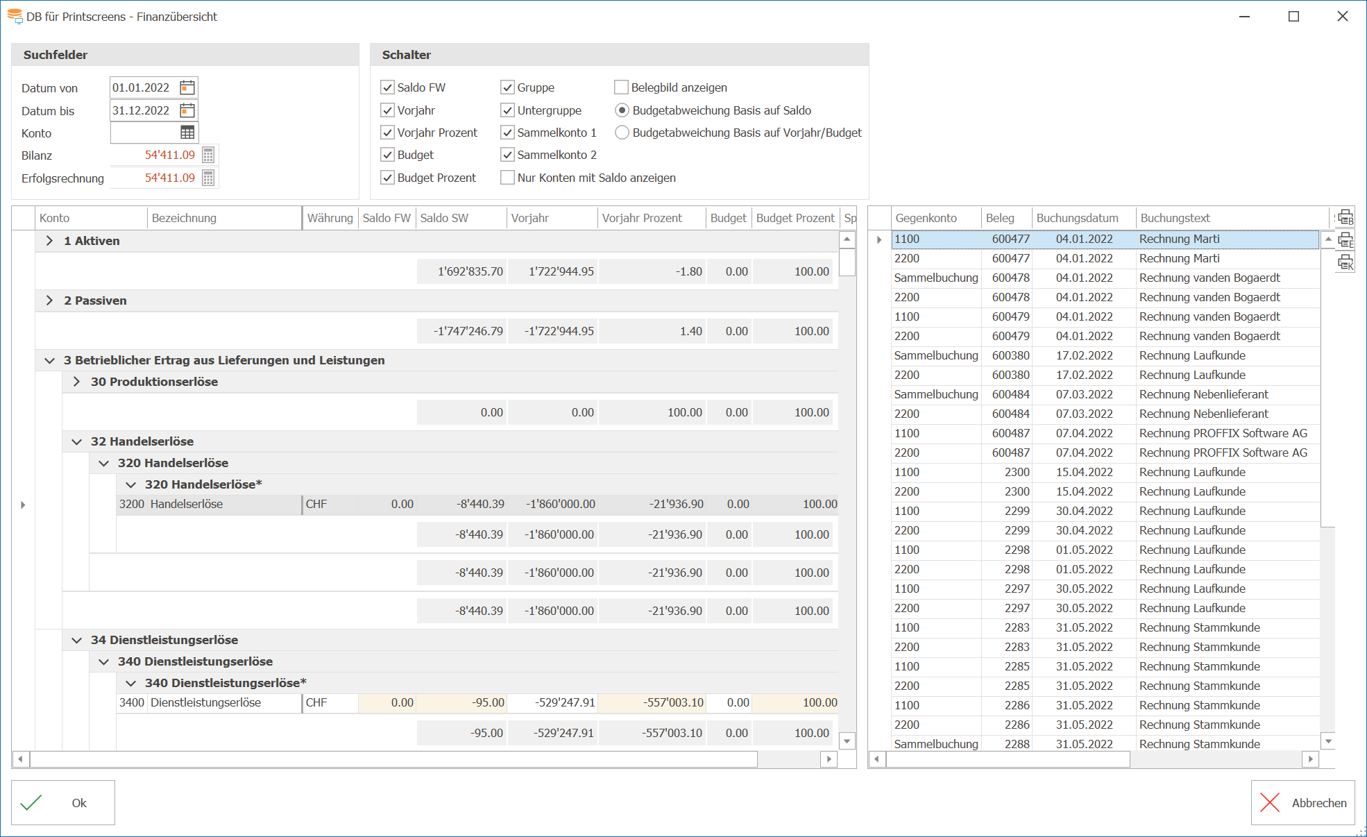This screenshot has width=1367, height=837.
Task: Expand the 30 Produktionserlöse subgroup
Action: tap(76, 382)
